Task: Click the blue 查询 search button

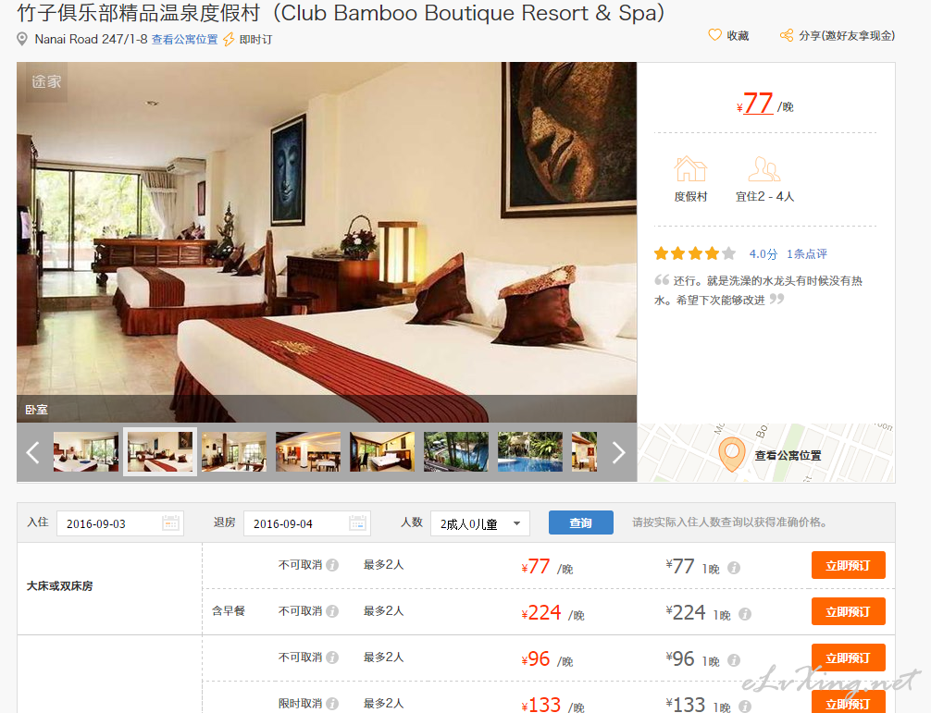Action: click(580, 522)
